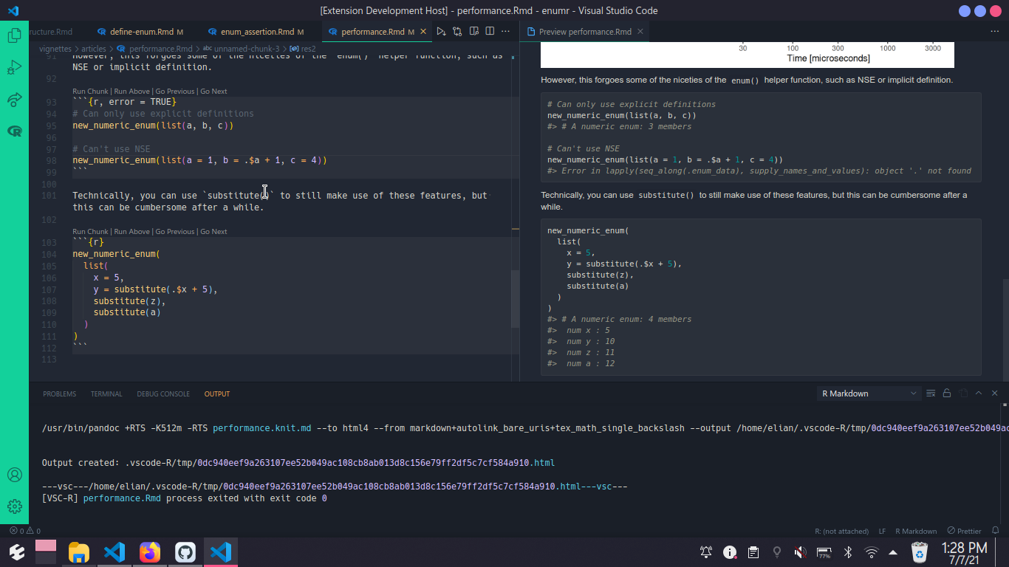Image resolution: width=1009 pixels, height=567 pixels.
Task: Click the vignettes breadcrumb
Action: click(55, 49)
